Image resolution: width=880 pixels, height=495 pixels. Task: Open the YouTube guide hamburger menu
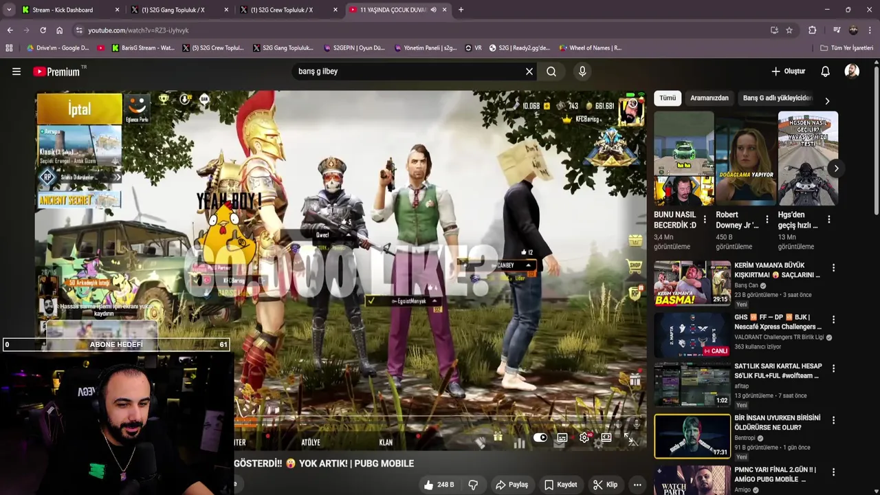pos(16,71)
